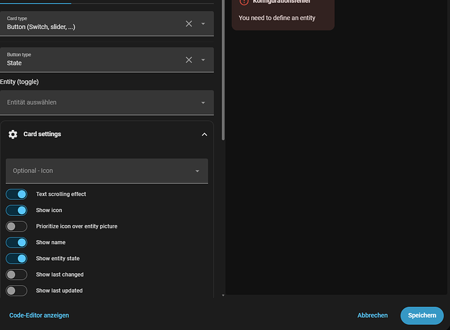This screenshot has width=450, height=330.
Task: Open the Card type dropdown arrow
Action: pos(203,24)
